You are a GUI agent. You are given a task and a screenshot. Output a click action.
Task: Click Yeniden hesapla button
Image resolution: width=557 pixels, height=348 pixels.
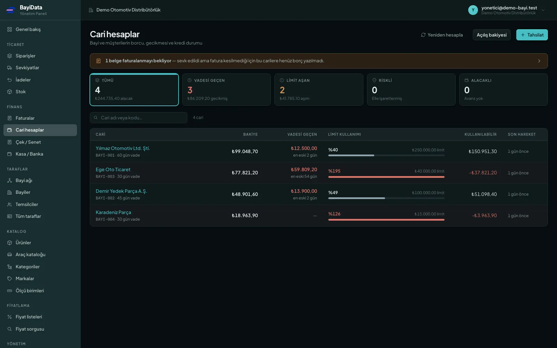pos(442,35)
